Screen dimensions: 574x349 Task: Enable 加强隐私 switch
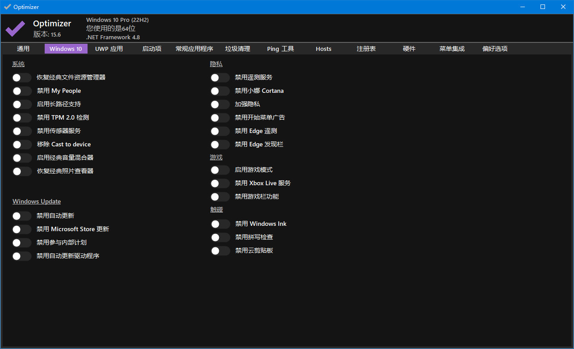point(220,104)
